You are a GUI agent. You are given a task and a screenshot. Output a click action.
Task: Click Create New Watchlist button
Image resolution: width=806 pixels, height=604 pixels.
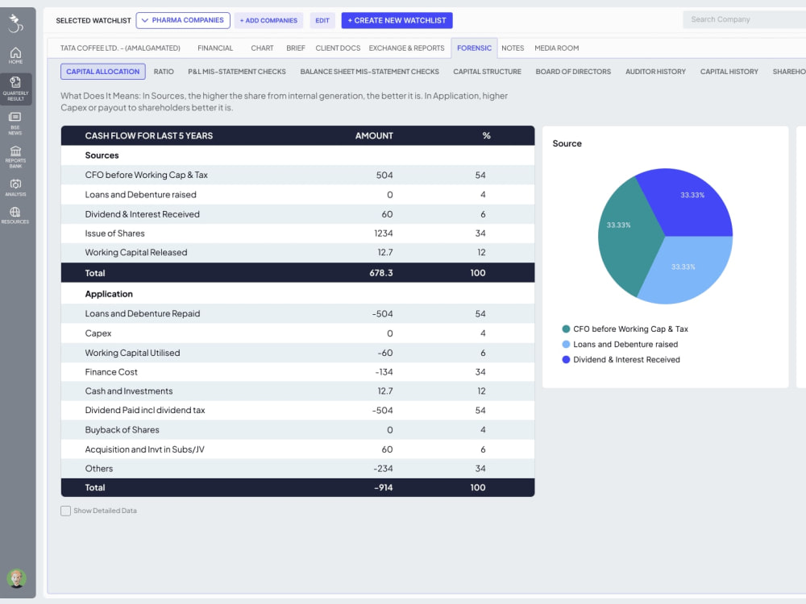(397, 21)
